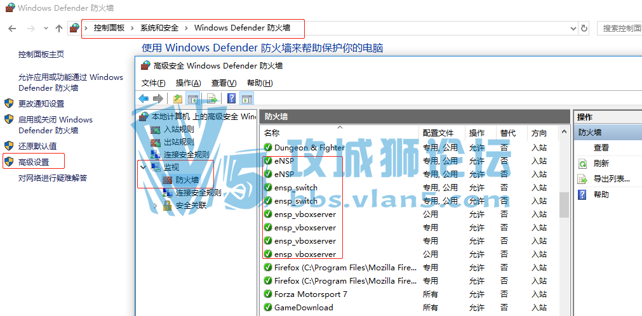Click the 搜索控制面板 search field
Viewport: 642px width, 316px height.
(620, 29)
